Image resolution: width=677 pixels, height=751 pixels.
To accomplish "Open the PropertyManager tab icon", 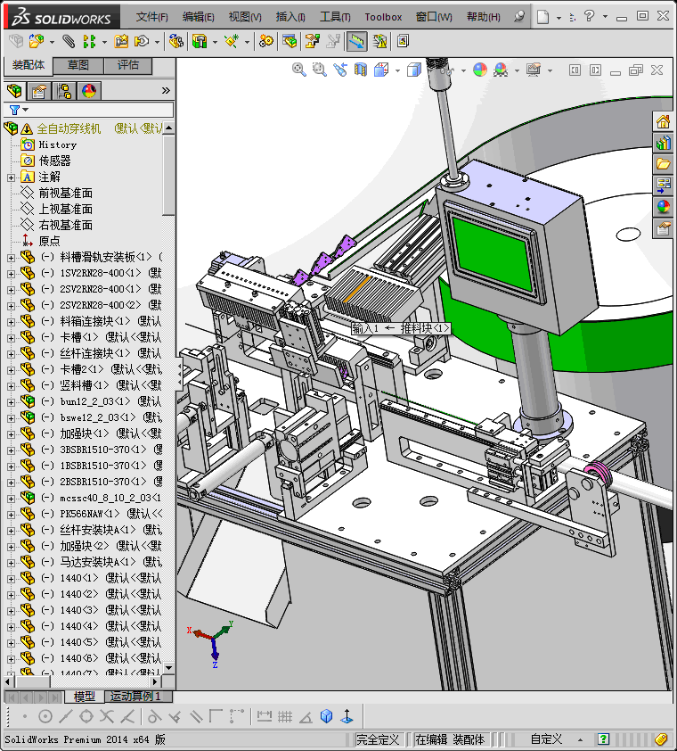I will 39,91.
